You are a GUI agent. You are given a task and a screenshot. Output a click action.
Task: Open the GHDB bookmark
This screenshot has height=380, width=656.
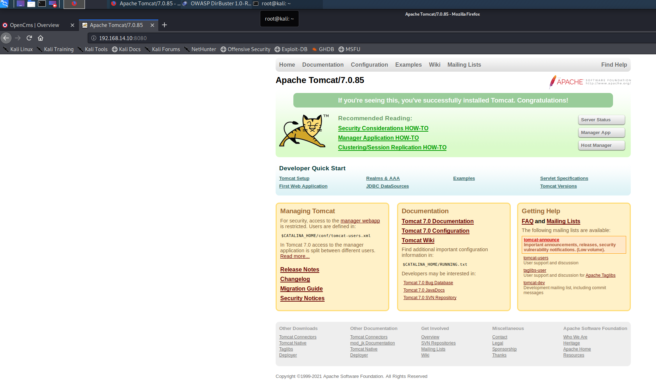[323, 49]
